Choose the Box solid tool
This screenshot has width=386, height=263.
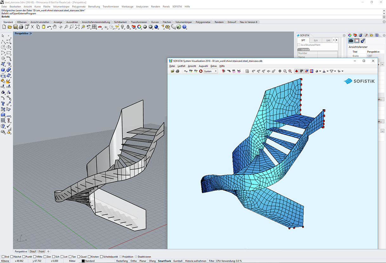coord(3,70)
